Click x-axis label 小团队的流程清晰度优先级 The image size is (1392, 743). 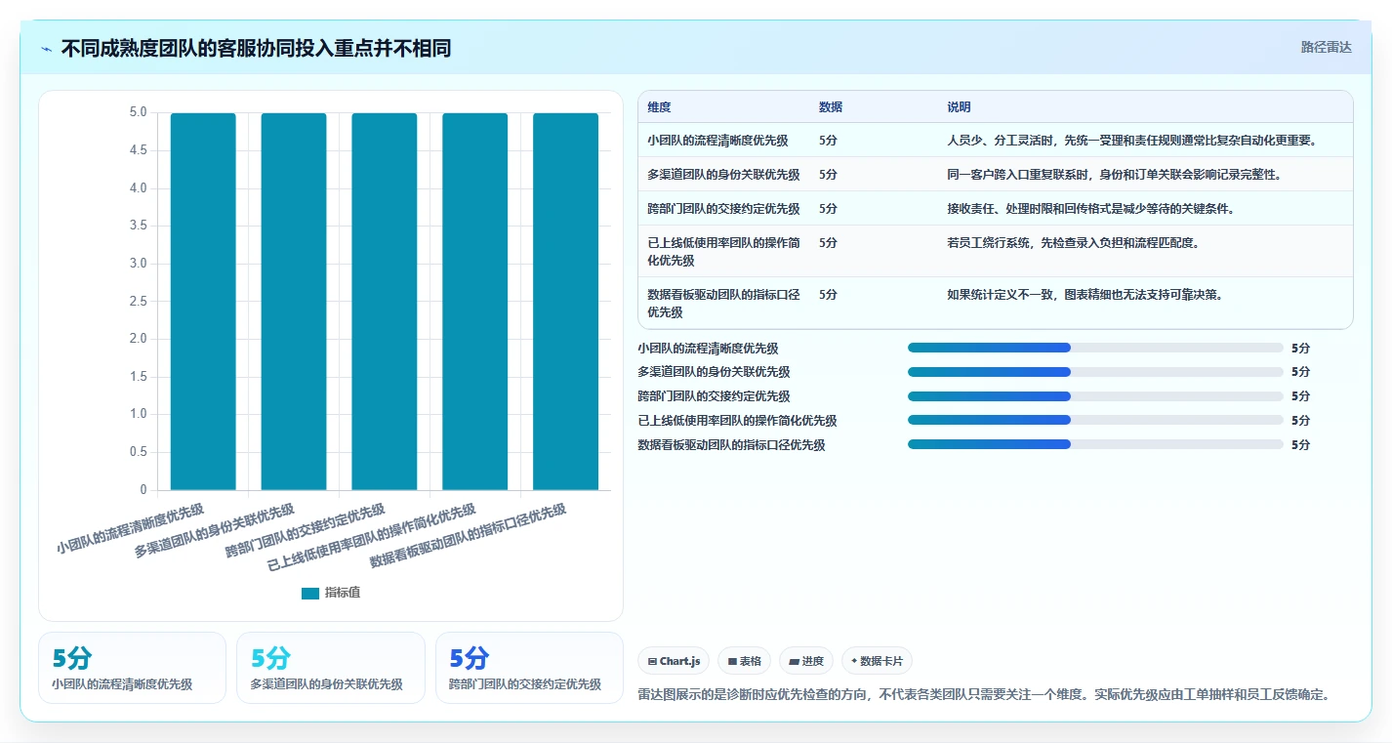click(131, 529)
